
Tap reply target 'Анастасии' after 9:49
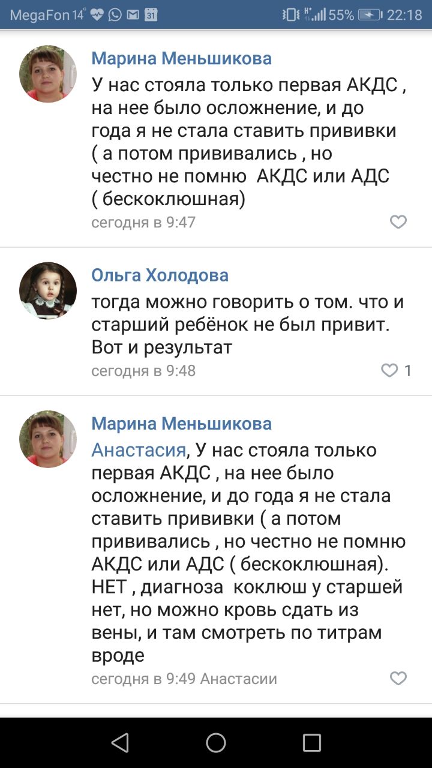tap(238, 679)
